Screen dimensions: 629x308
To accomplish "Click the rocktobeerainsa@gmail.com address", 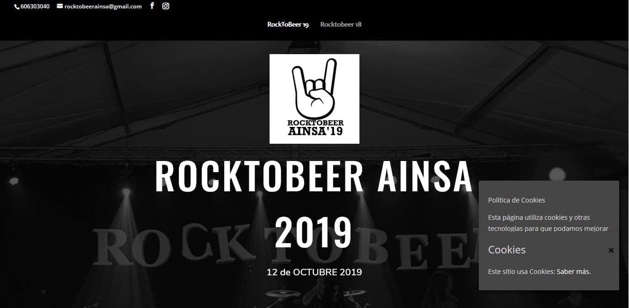I will point(103,7).
